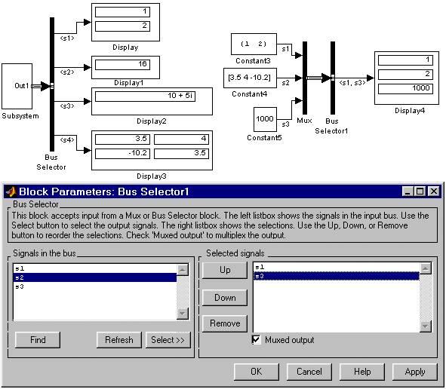The image size is (446, 389).
Task: Click the Apply button
Action: (415, 372)
